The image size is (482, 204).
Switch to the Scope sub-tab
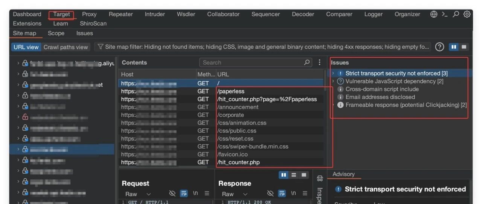(56, 33)
